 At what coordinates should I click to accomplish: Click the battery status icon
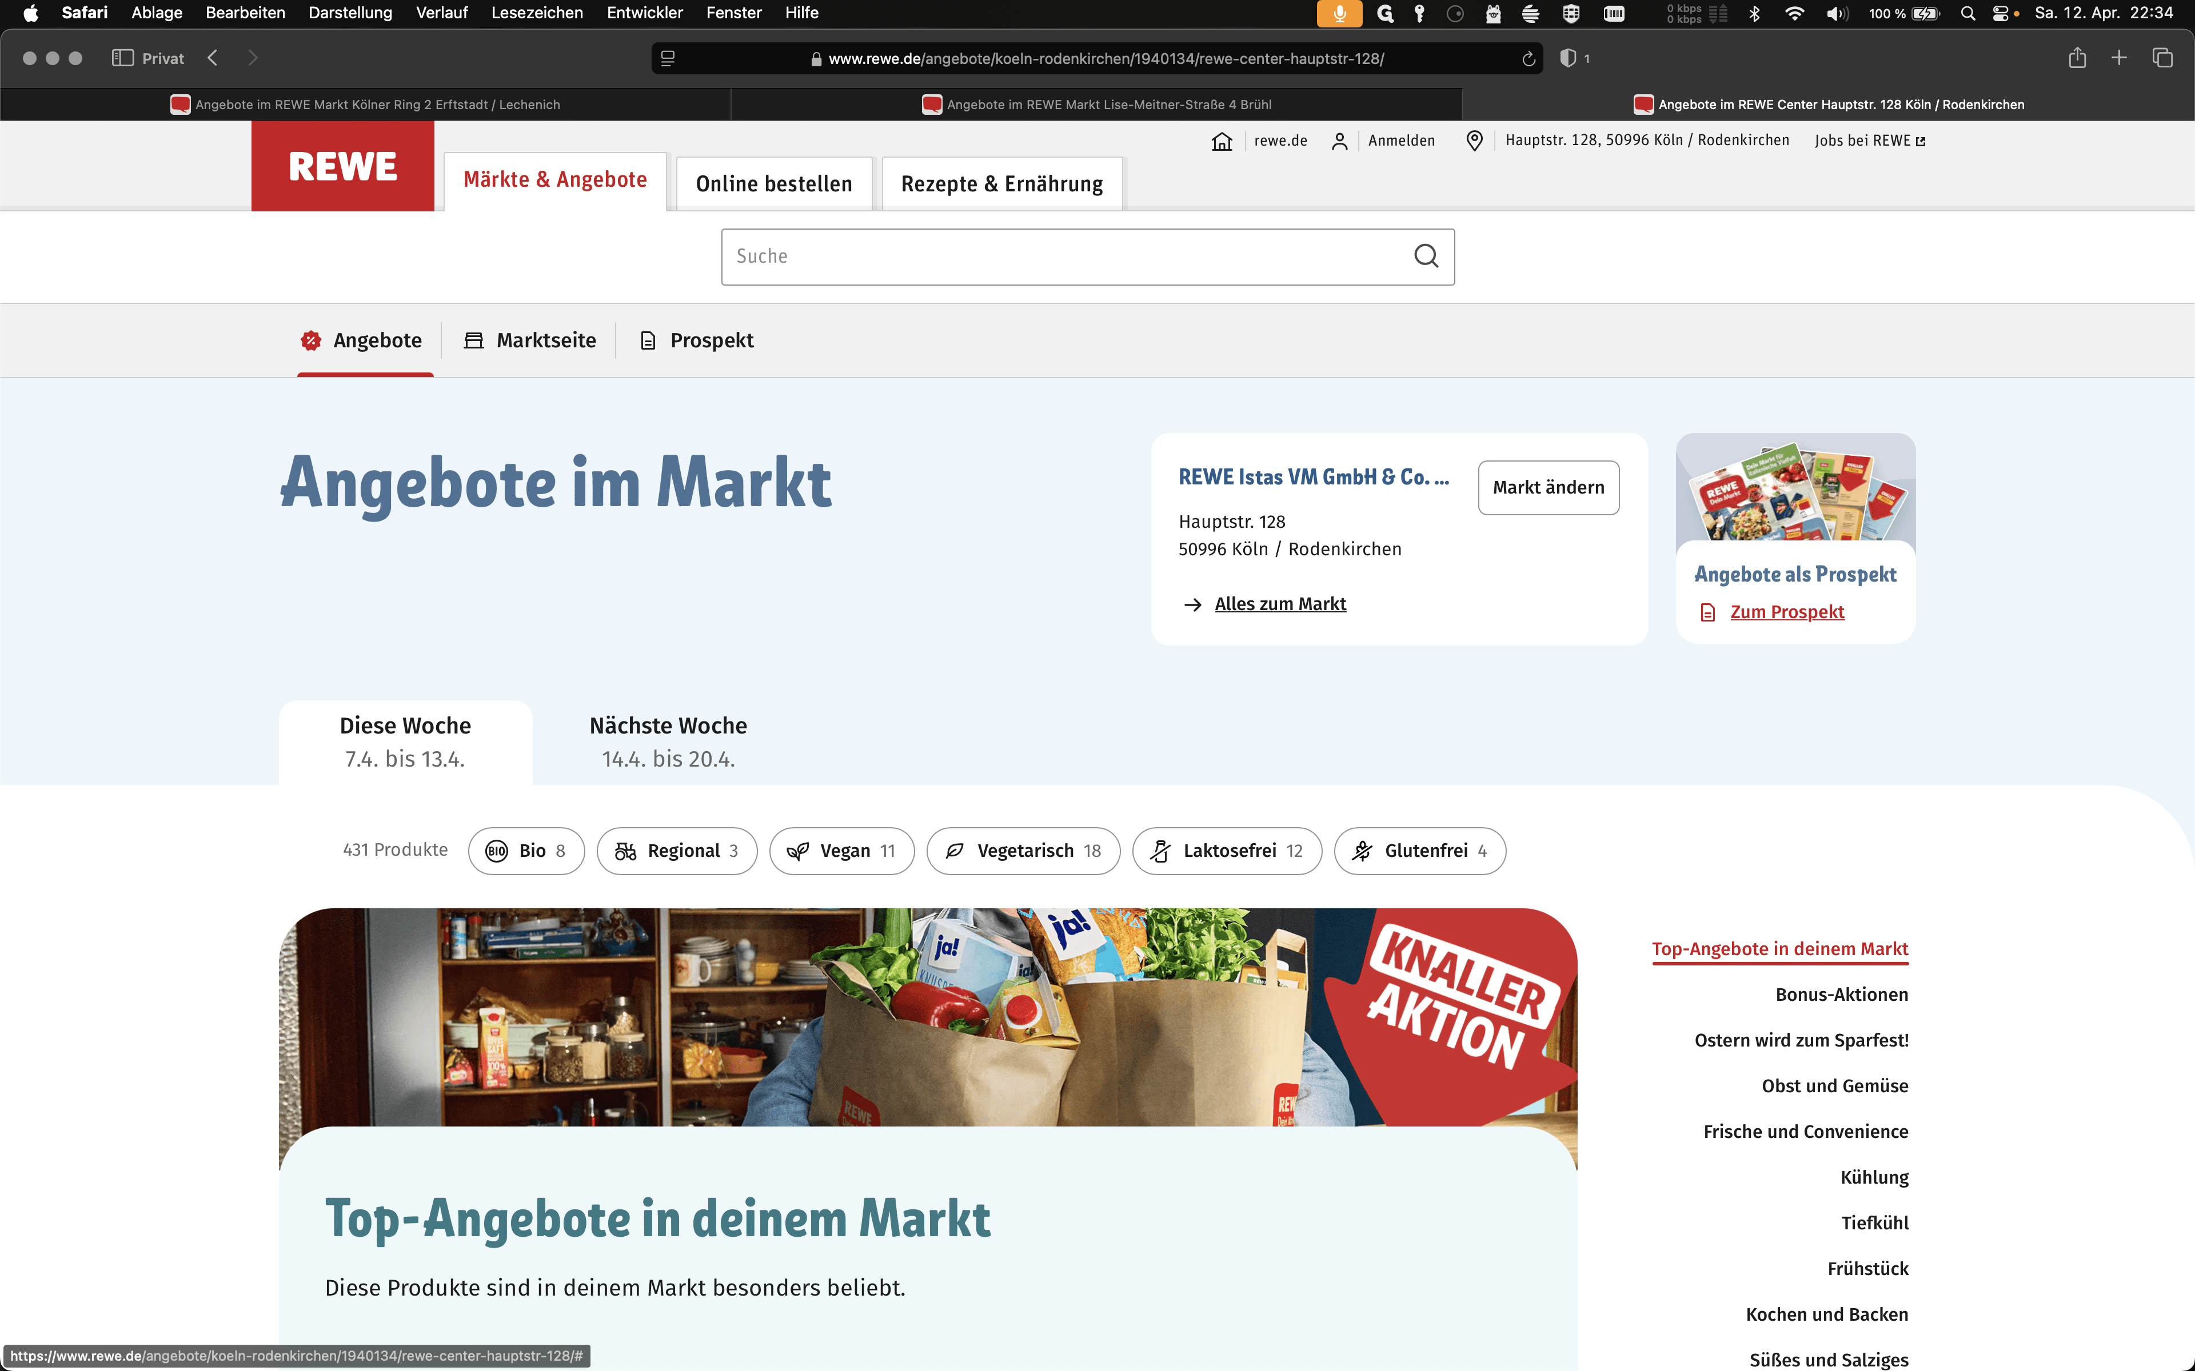tap(1926, 13)
